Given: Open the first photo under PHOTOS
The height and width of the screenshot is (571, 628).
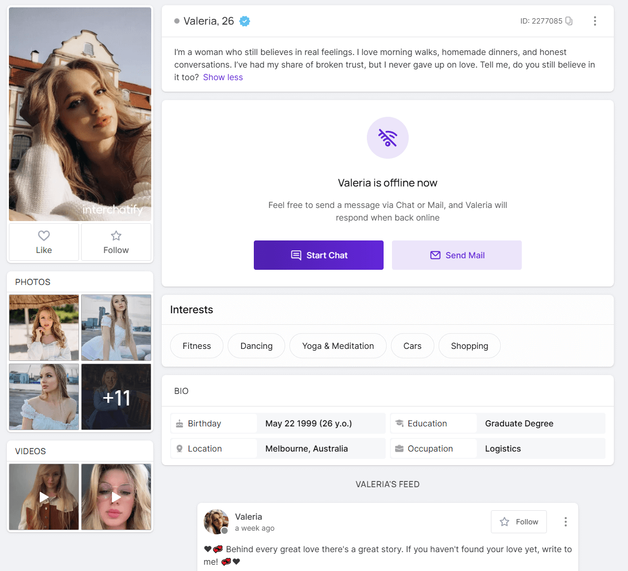Looking at the screenshot, I should click(x=44, y=327).
